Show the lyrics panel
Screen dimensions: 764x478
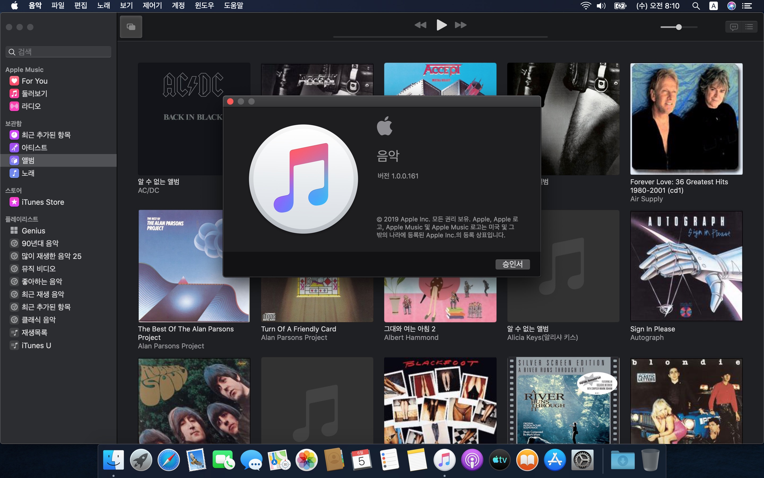734,27
